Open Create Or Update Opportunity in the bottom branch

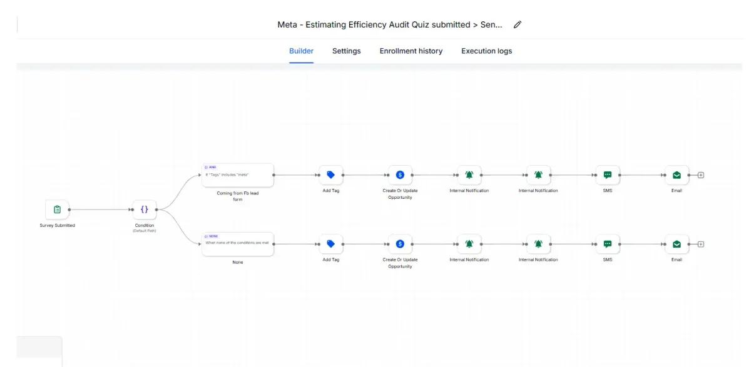400,244
